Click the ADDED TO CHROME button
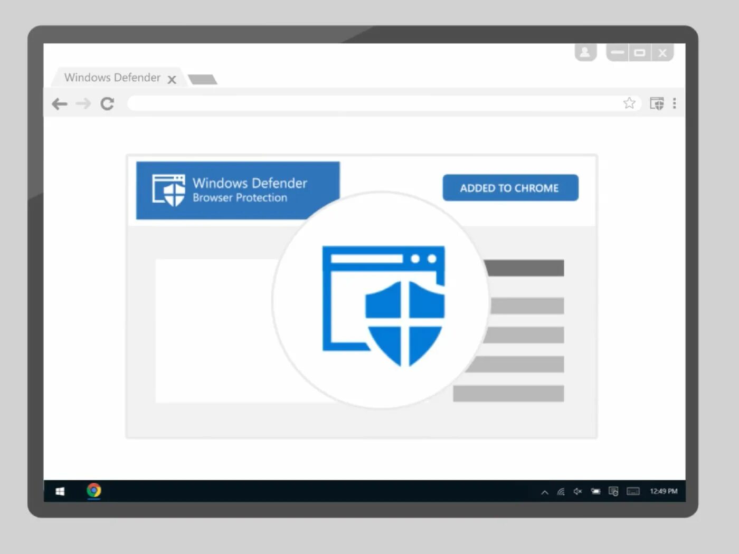739x554 pixels. pyautogui.click(x=510, y=188)
